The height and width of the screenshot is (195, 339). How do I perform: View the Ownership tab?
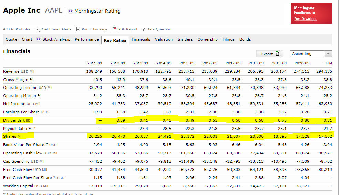(207, 39)
